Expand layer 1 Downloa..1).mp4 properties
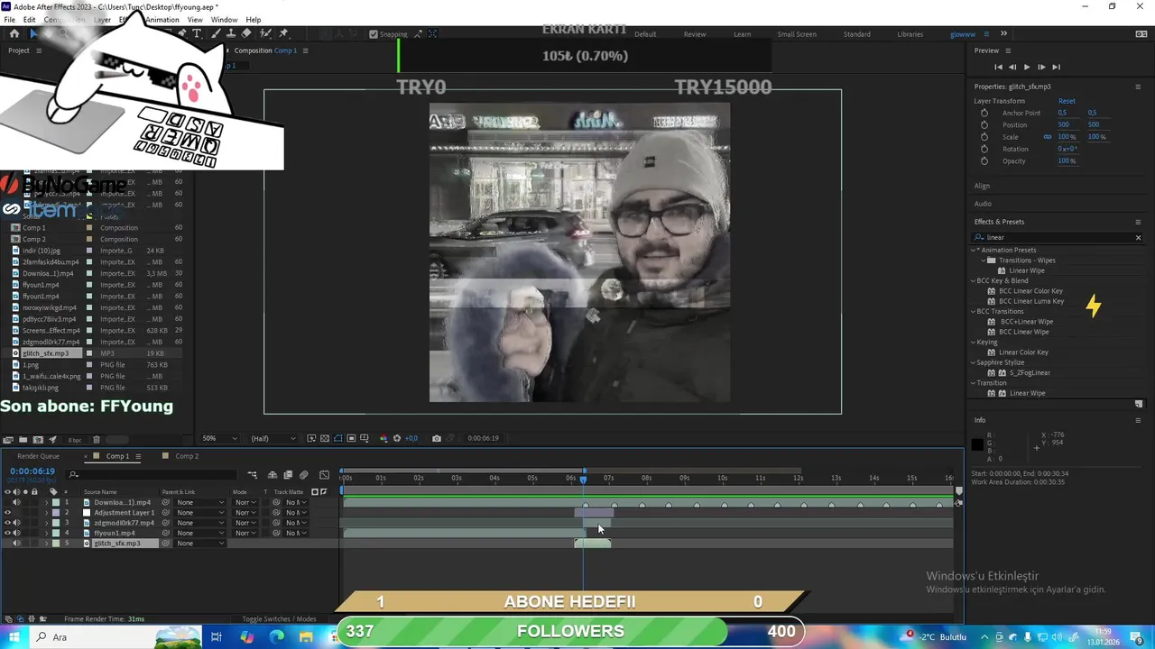 47,502
